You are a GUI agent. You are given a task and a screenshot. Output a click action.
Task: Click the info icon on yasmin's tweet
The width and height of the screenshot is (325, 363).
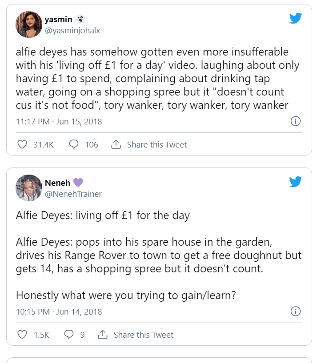click(296, 121)
